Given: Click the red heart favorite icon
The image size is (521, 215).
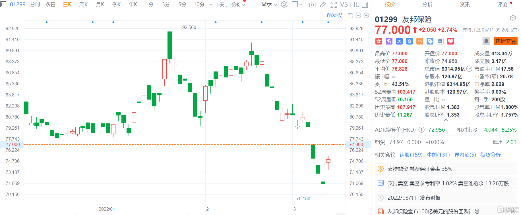Looking at the screenshot, I should coord(450,41).
